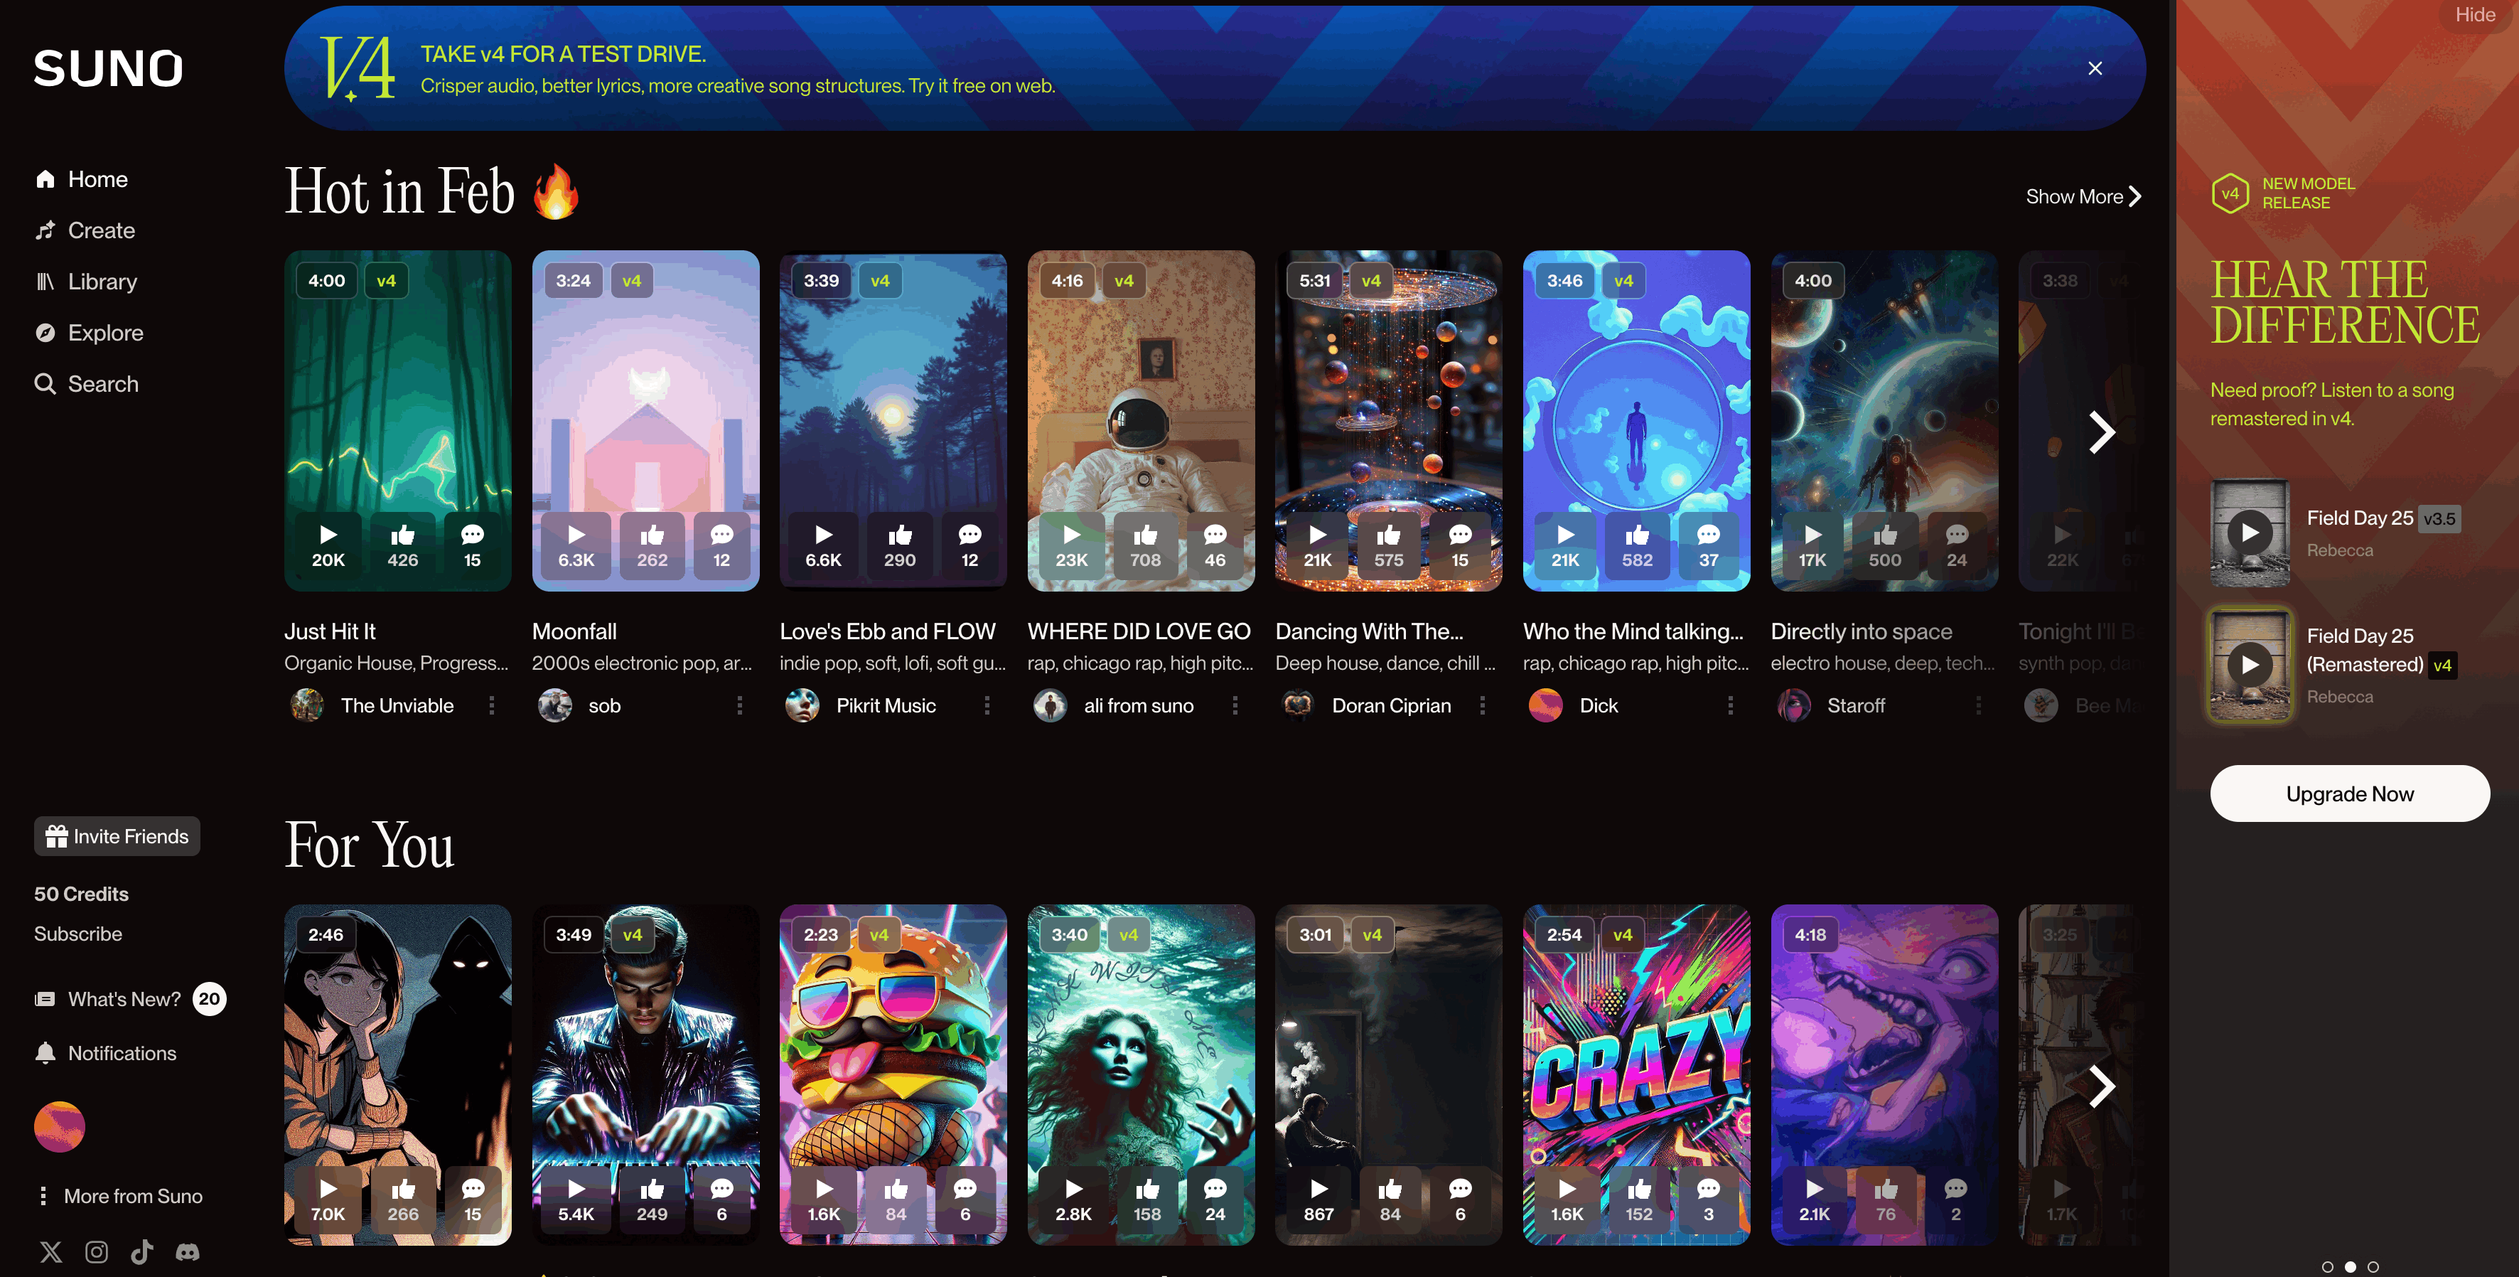Image resolution: width=2519 pixels, height=1277 pixels.
Task: Open Suno's TikTok page icon
Action: pos(141,1251)
